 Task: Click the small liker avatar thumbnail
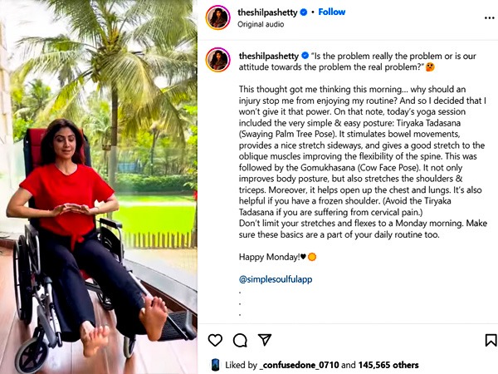215,365
